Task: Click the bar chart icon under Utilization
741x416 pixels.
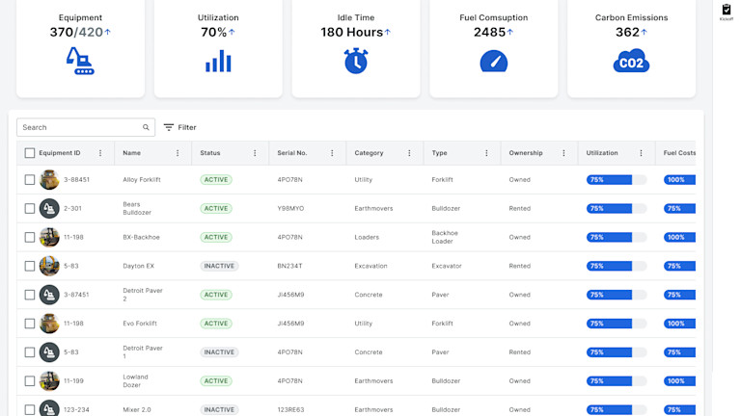Action: coord(218,62)
